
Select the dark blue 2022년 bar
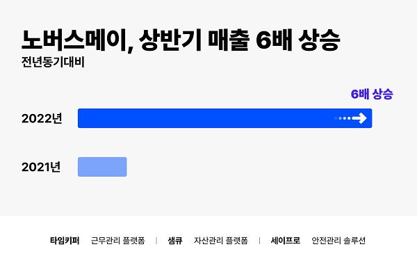pos(224,118)
